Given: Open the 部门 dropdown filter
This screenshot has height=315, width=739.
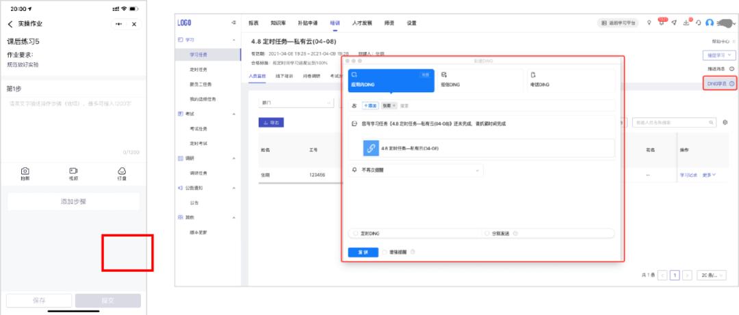Looking at the screenshot, I should click(x=296, y=102).
